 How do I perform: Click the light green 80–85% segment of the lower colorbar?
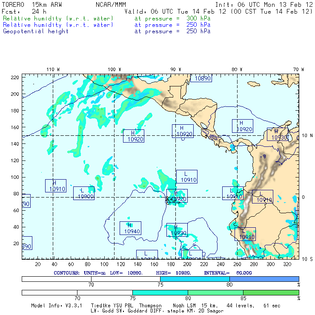pos(215,292)
